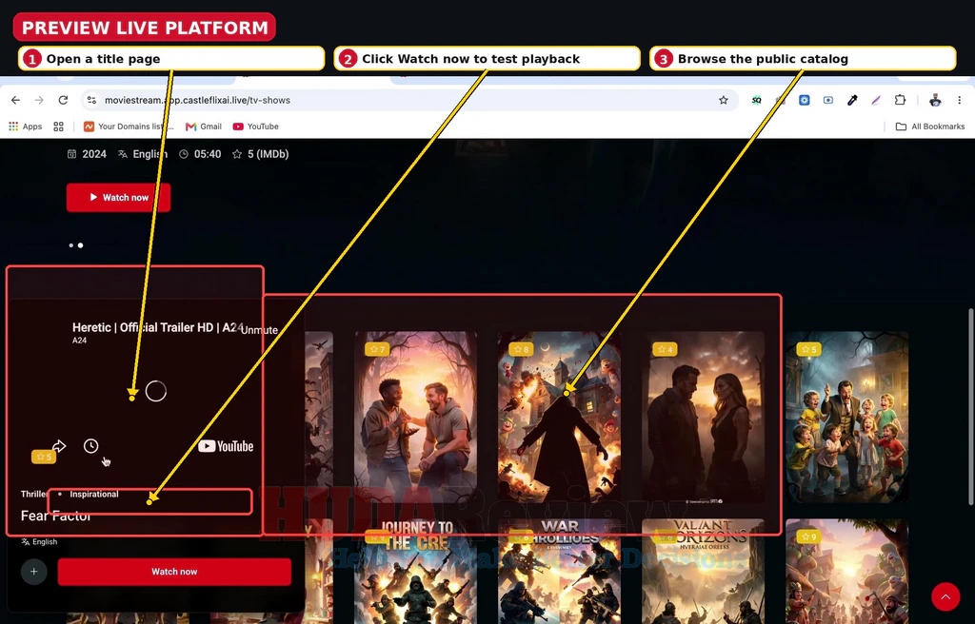Open the YouTube bookmark

click(255, 127)
